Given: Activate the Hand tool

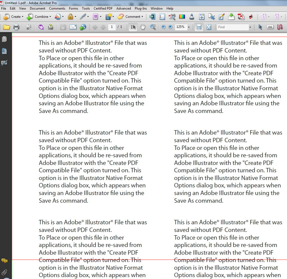Looking at the screenshot, I should coord(143,27).
